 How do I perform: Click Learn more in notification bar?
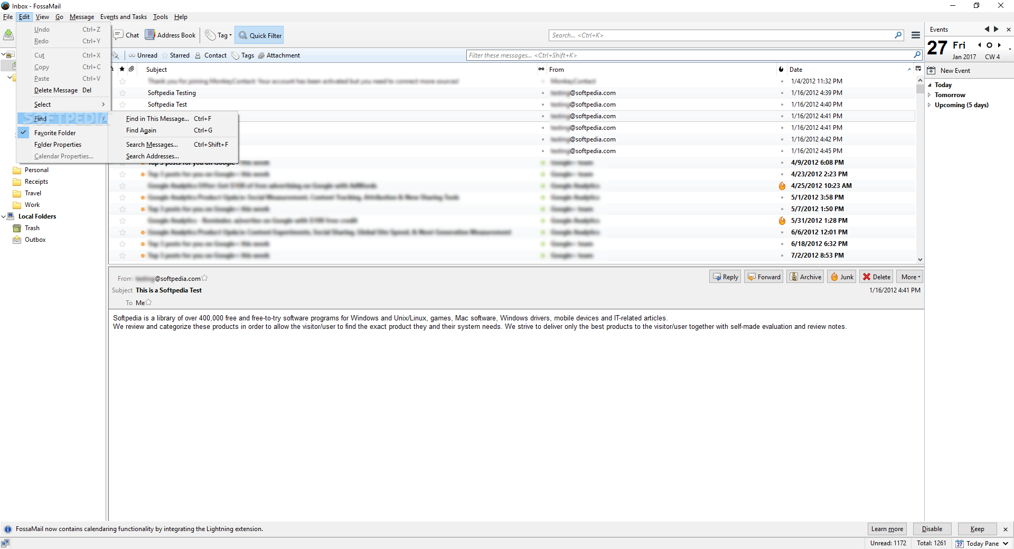tap(887, 529)
